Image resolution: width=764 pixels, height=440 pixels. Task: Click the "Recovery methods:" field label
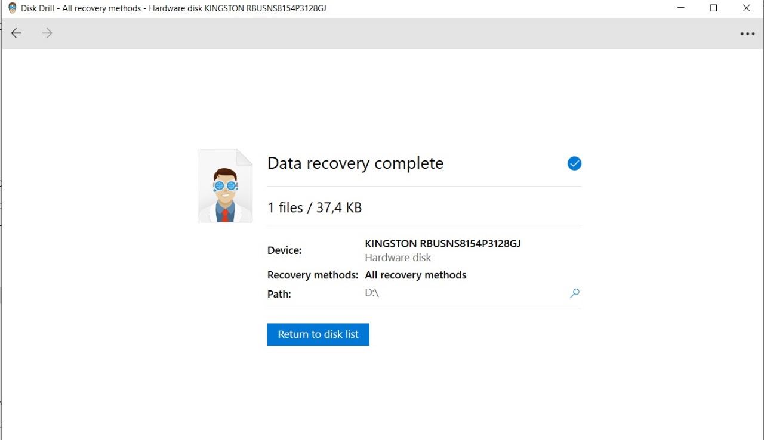[x=312, y=275]
